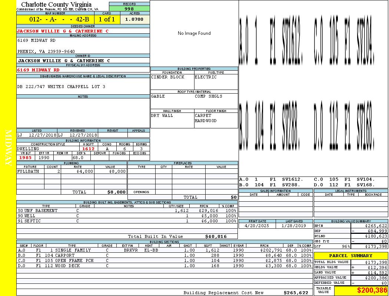Select the well RPCN $5,000
389x296 pixels.
point(210,216)
